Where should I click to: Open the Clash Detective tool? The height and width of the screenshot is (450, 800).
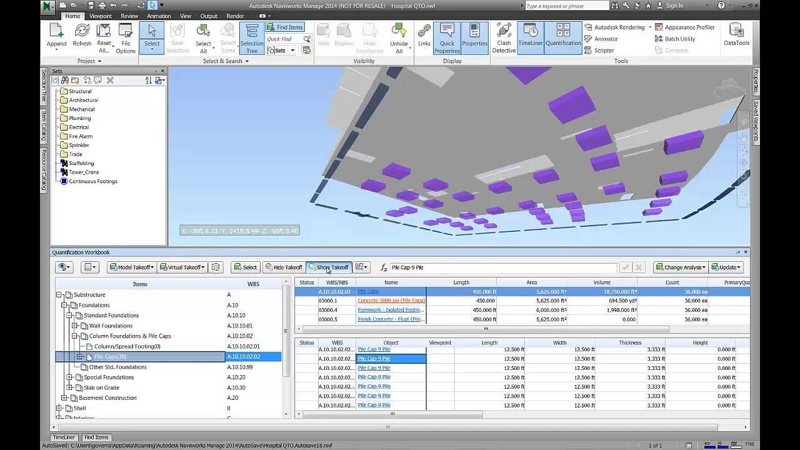click(x=504, y=38)
